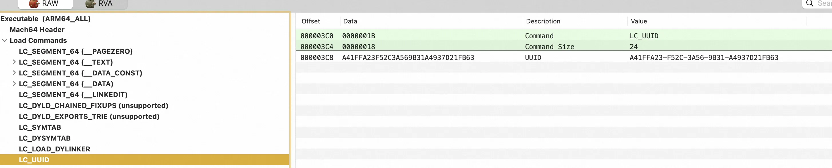Select LC_DYLD_EXPORTS_TRIE (unsupported) entry

pos(89,116)
